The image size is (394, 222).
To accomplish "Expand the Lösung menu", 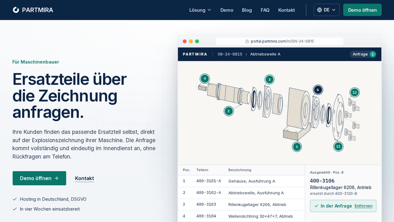I will coord(200,10).
